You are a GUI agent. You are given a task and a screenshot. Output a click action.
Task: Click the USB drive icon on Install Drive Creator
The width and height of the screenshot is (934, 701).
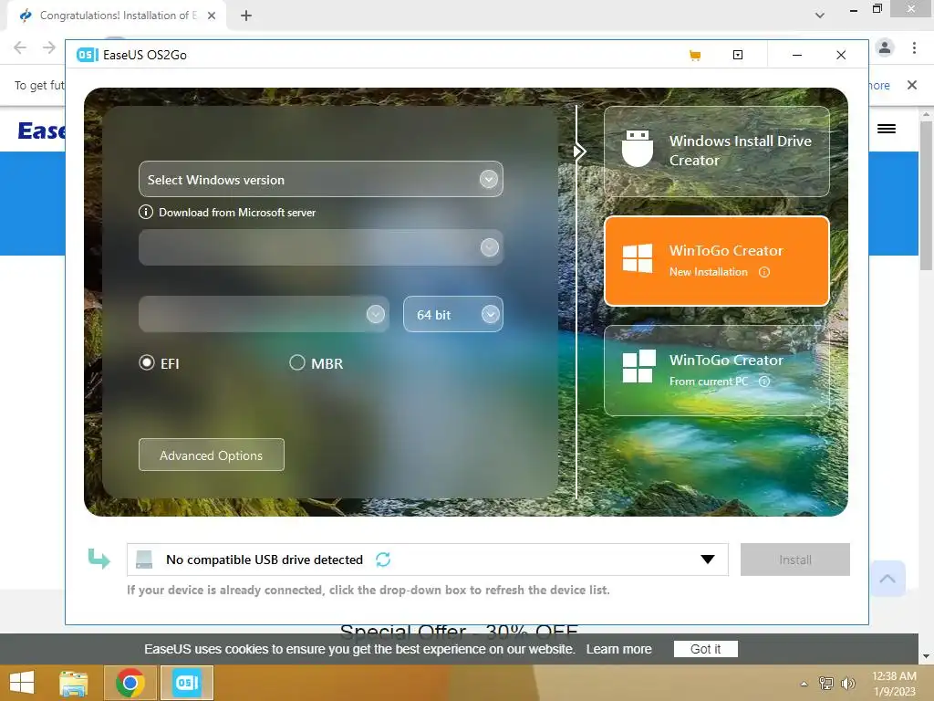(638, 148)
